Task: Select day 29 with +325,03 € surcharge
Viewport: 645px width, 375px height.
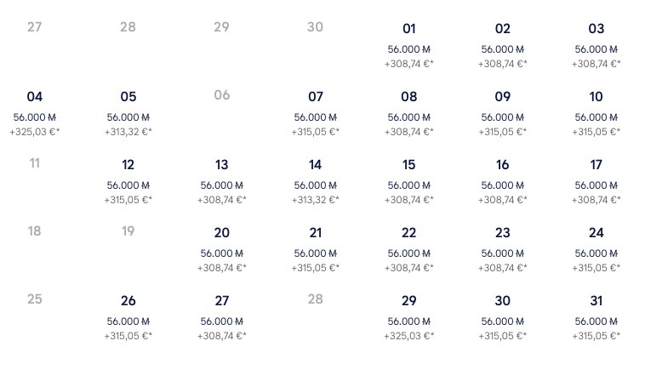Action: pos(409,317)
